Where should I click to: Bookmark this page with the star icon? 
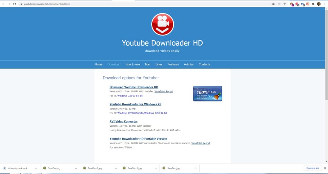pyautogui.click(x=284, y=4)
